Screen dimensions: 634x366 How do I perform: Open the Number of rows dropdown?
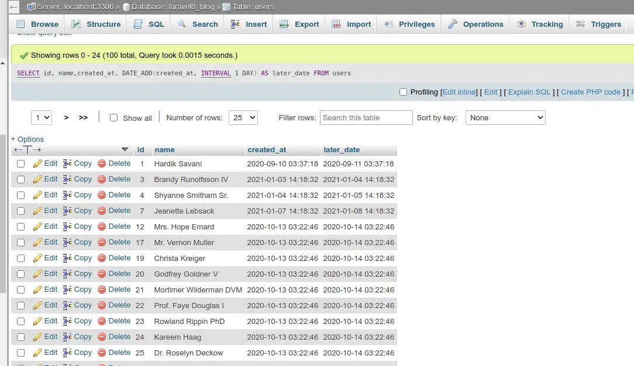[243, 118]
